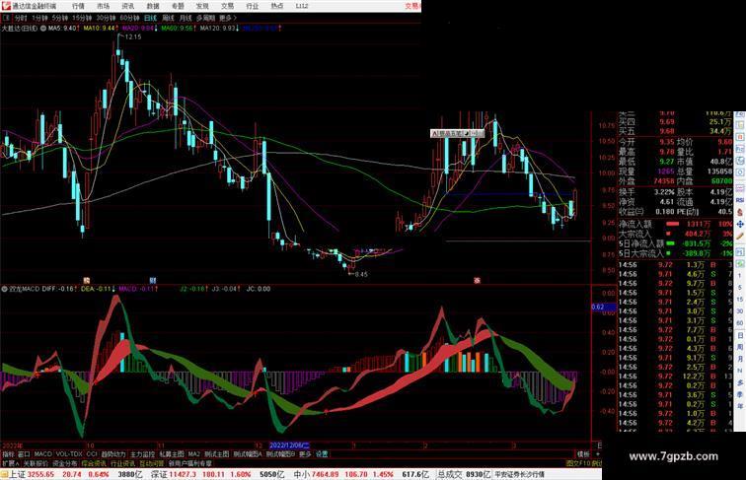The width and height of the screenshot is (746, 480).
Task: Expand 更多 indicators in bottom bar
Action: point(305,454)
